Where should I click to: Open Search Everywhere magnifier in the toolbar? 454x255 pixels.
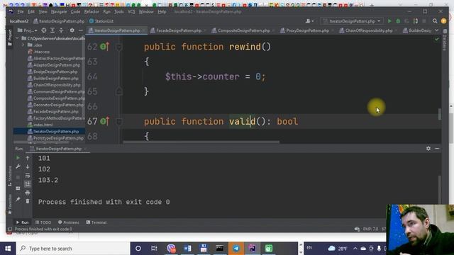pyautogui.click(x=435, y=21)
